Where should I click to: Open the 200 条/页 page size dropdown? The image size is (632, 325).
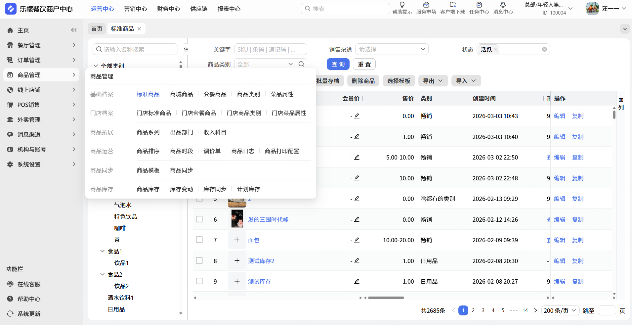click(560, 310)
